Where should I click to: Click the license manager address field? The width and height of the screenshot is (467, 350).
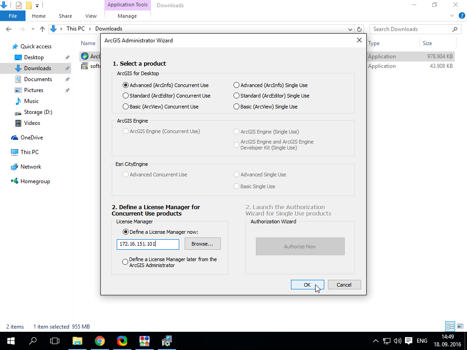coord(148,244)
